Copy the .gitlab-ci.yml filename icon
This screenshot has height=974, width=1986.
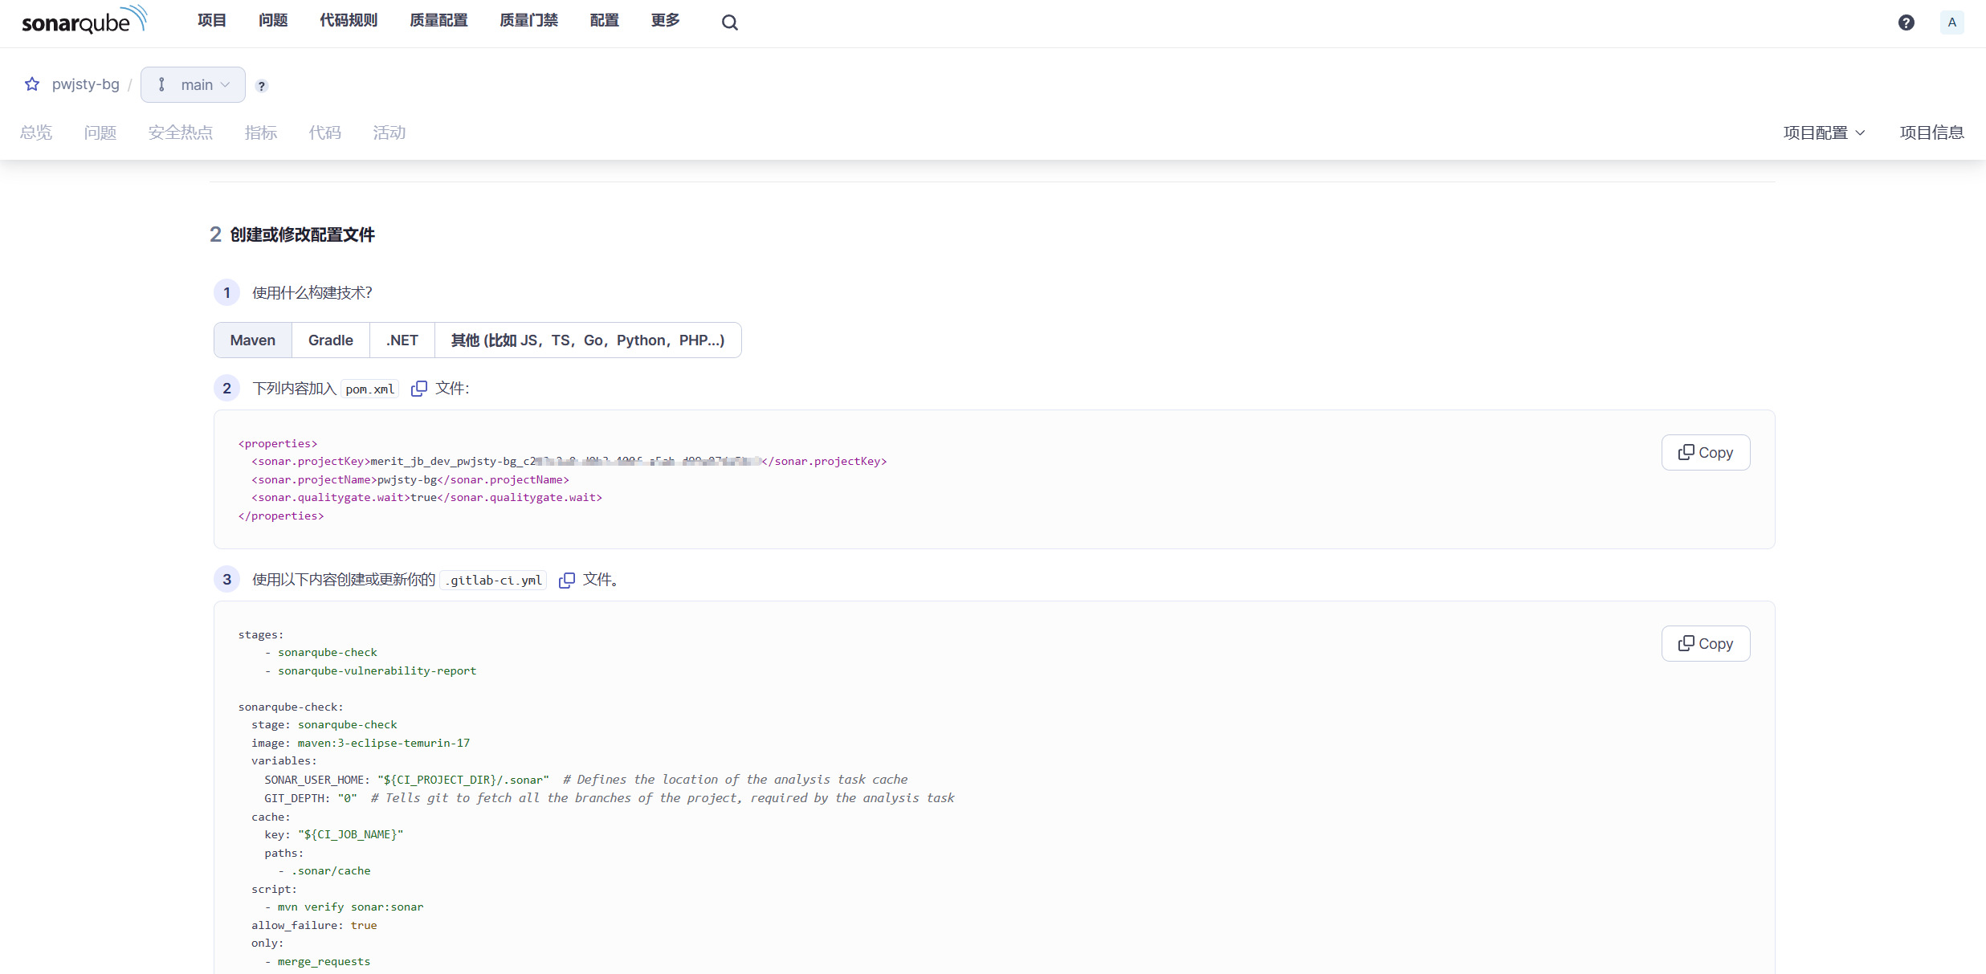coord(566,580)
